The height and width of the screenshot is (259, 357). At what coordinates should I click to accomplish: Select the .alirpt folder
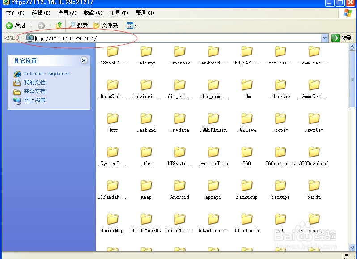click(146, 56)
